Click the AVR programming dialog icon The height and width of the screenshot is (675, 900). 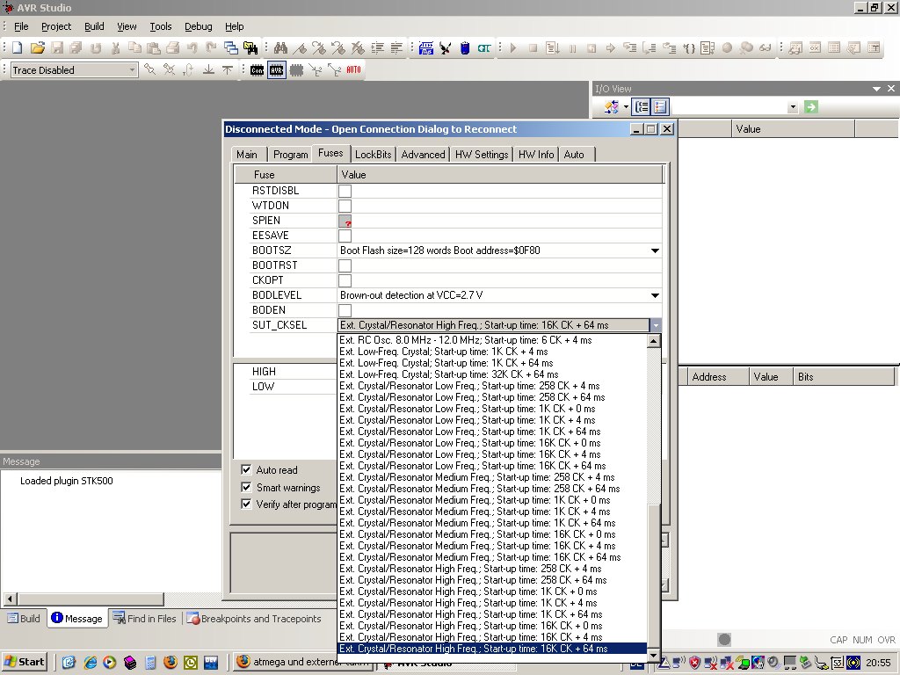277,70
